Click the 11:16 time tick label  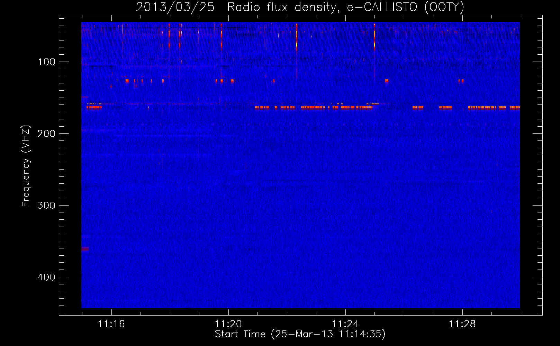click(111, 324)
